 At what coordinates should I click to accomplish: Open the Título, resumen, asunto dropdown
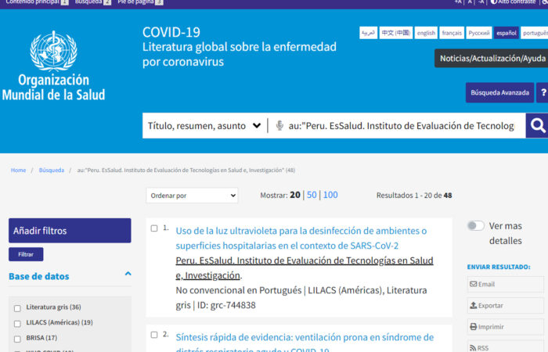tap(204, 126)
